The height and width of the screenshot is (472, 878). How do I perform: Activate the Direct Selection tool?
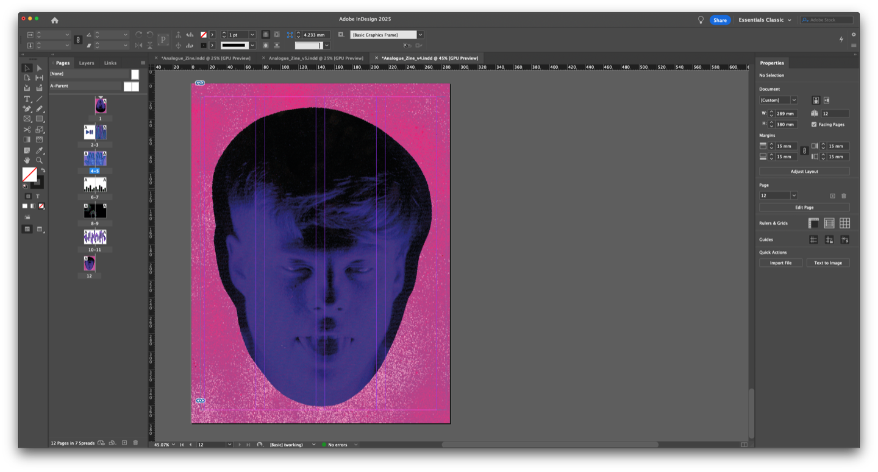(x=39, y=68)
